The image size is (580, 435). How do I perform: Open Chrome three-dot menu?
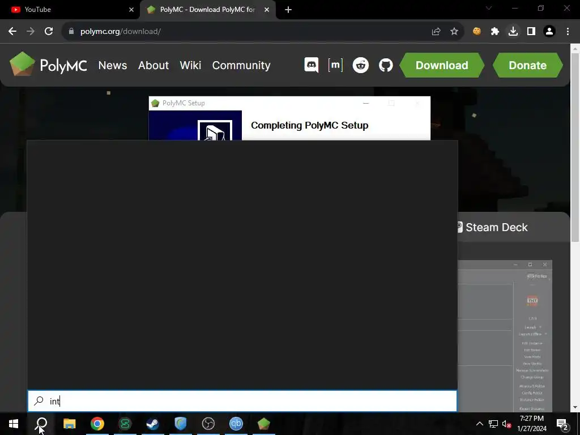pos(568,32)
